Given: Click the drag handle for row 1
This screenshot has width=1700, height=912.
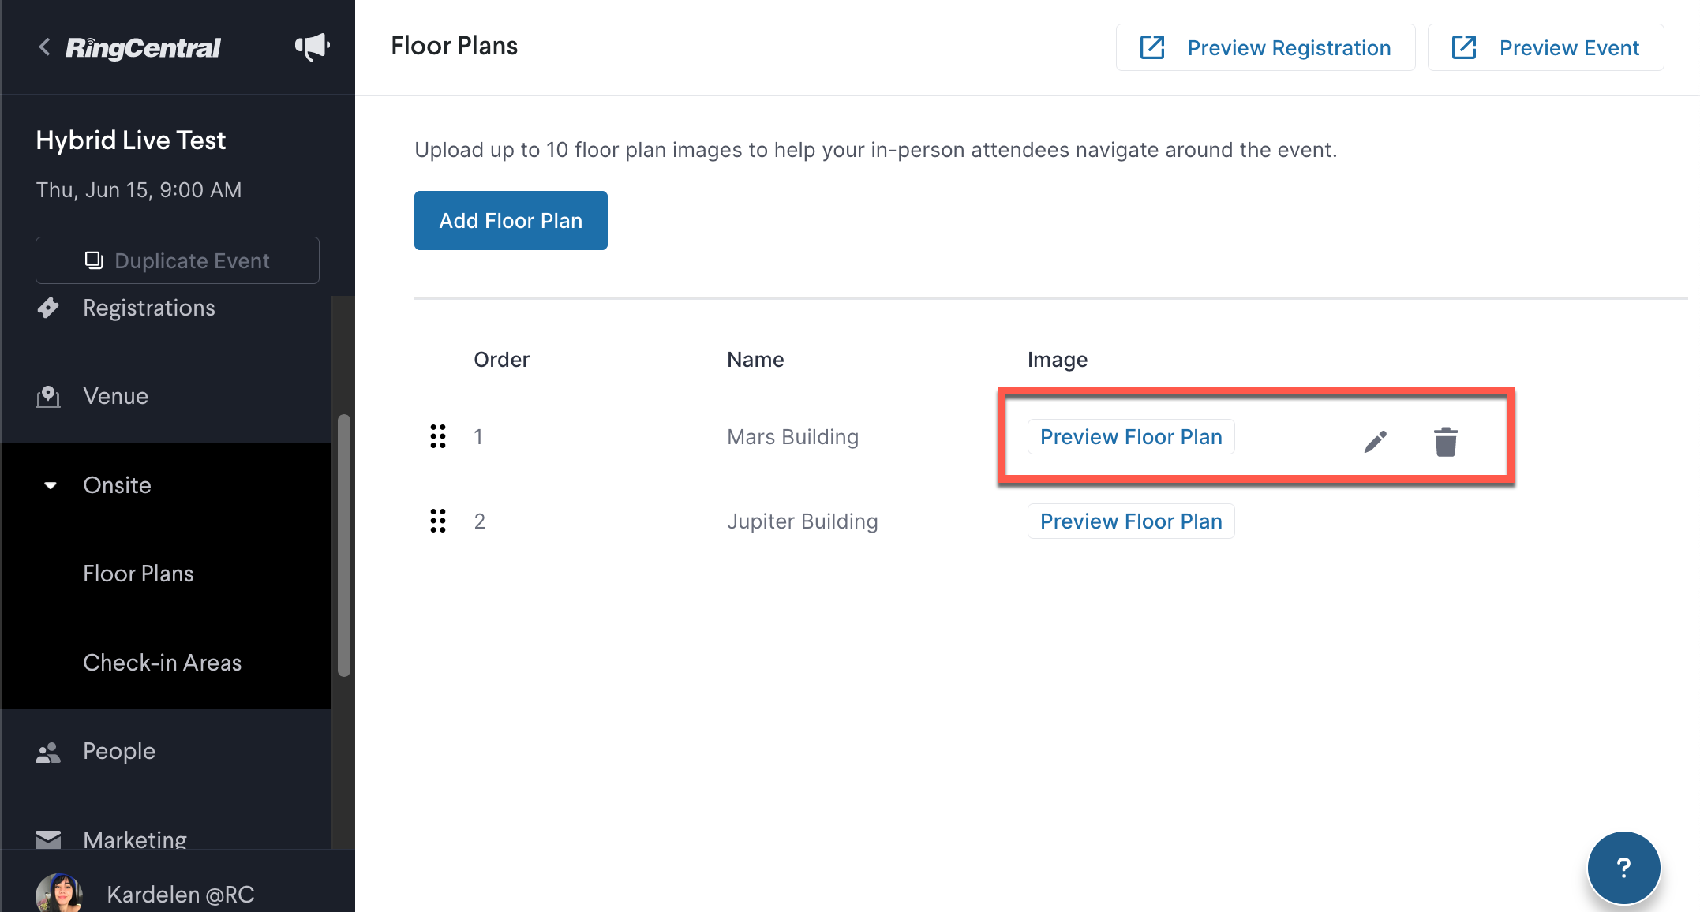Looking at the screenshot, I should 438,436.
